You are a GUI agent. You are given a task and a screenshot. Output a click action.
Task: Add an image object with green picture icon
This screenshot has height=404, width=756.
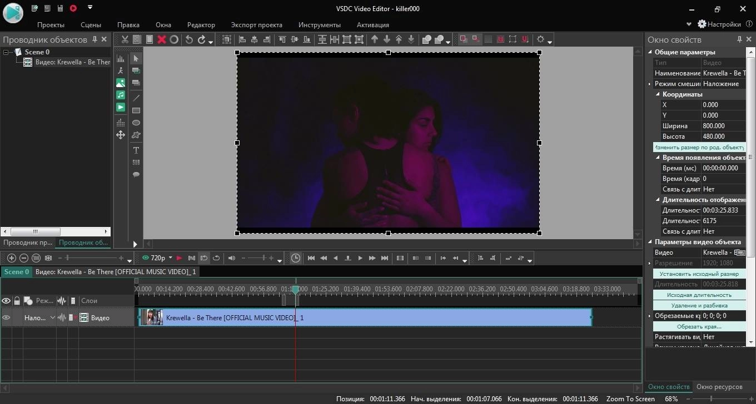click(120, 83)
